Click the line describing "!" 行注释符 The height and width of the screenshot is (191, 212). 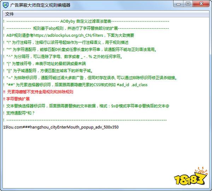click(x=67, y=42)
